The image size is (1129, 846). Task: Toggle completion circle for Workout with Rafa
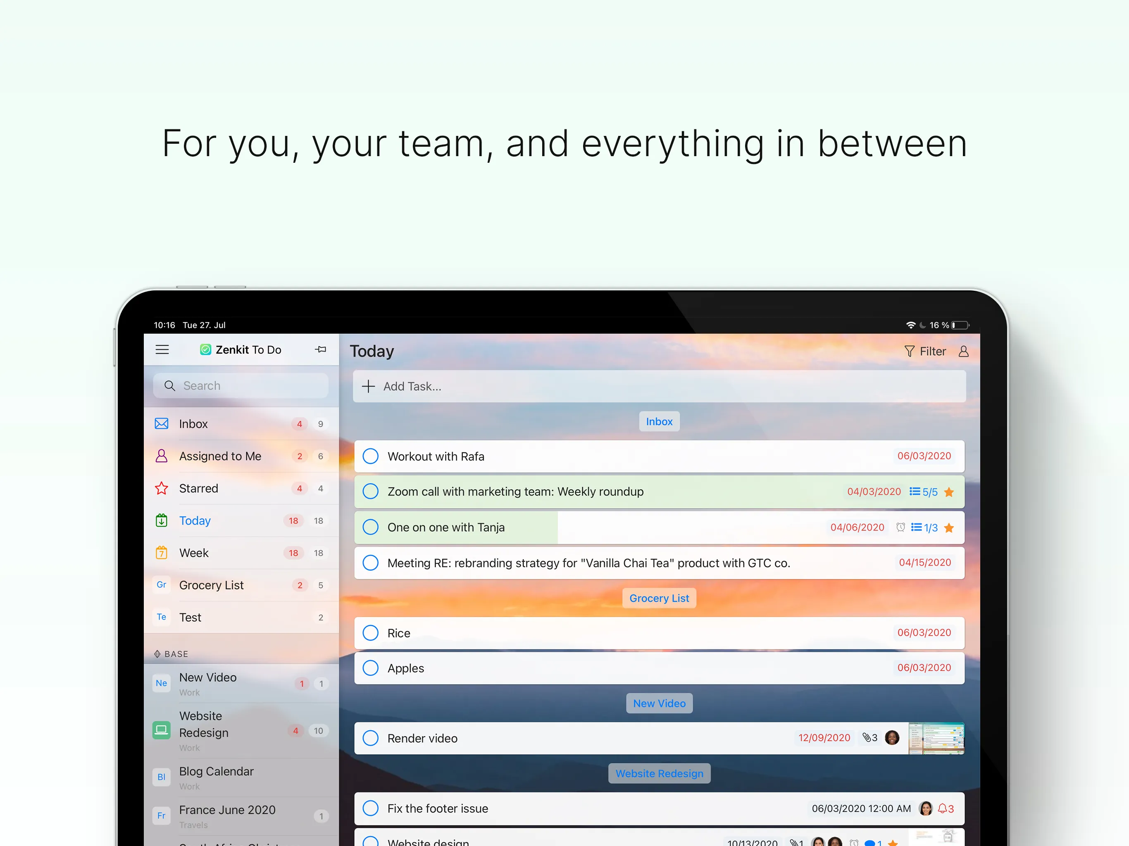coord(372,456)
